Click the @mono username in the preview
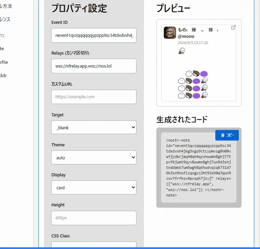260x249 pixels. pyautogui.click(x=186, y=36)
